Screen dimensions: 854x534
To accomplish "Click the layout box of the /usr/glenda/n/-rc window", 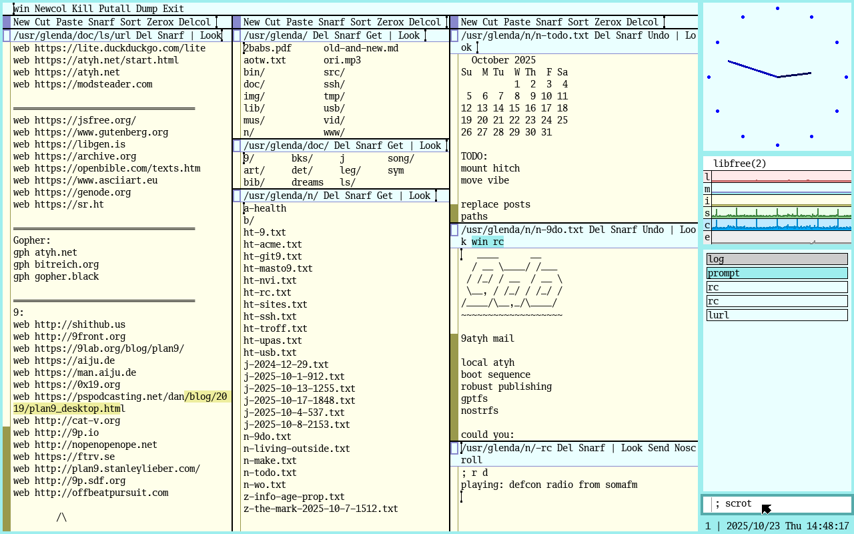I will (x=454, y=448).
